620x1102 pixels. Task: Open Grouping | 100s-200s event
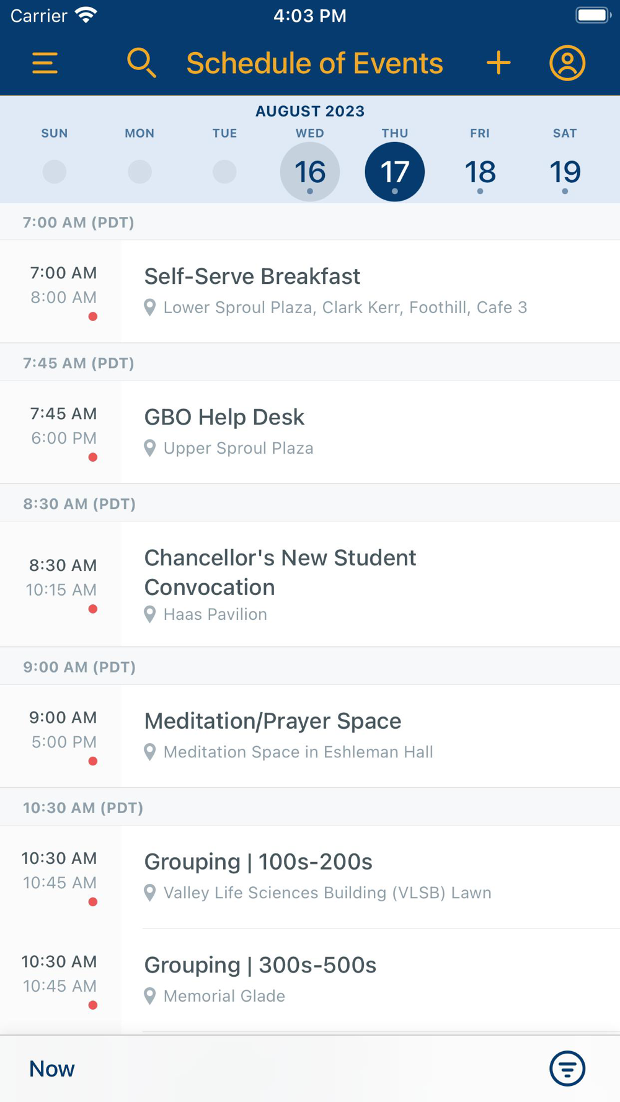click(258, 862)
